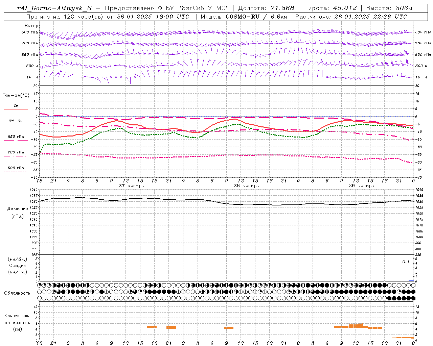Screen dimensions: 433x346
Task: Click the dash-dot 700 гПа temperature legend line
Action: click(x=15, y=156)
